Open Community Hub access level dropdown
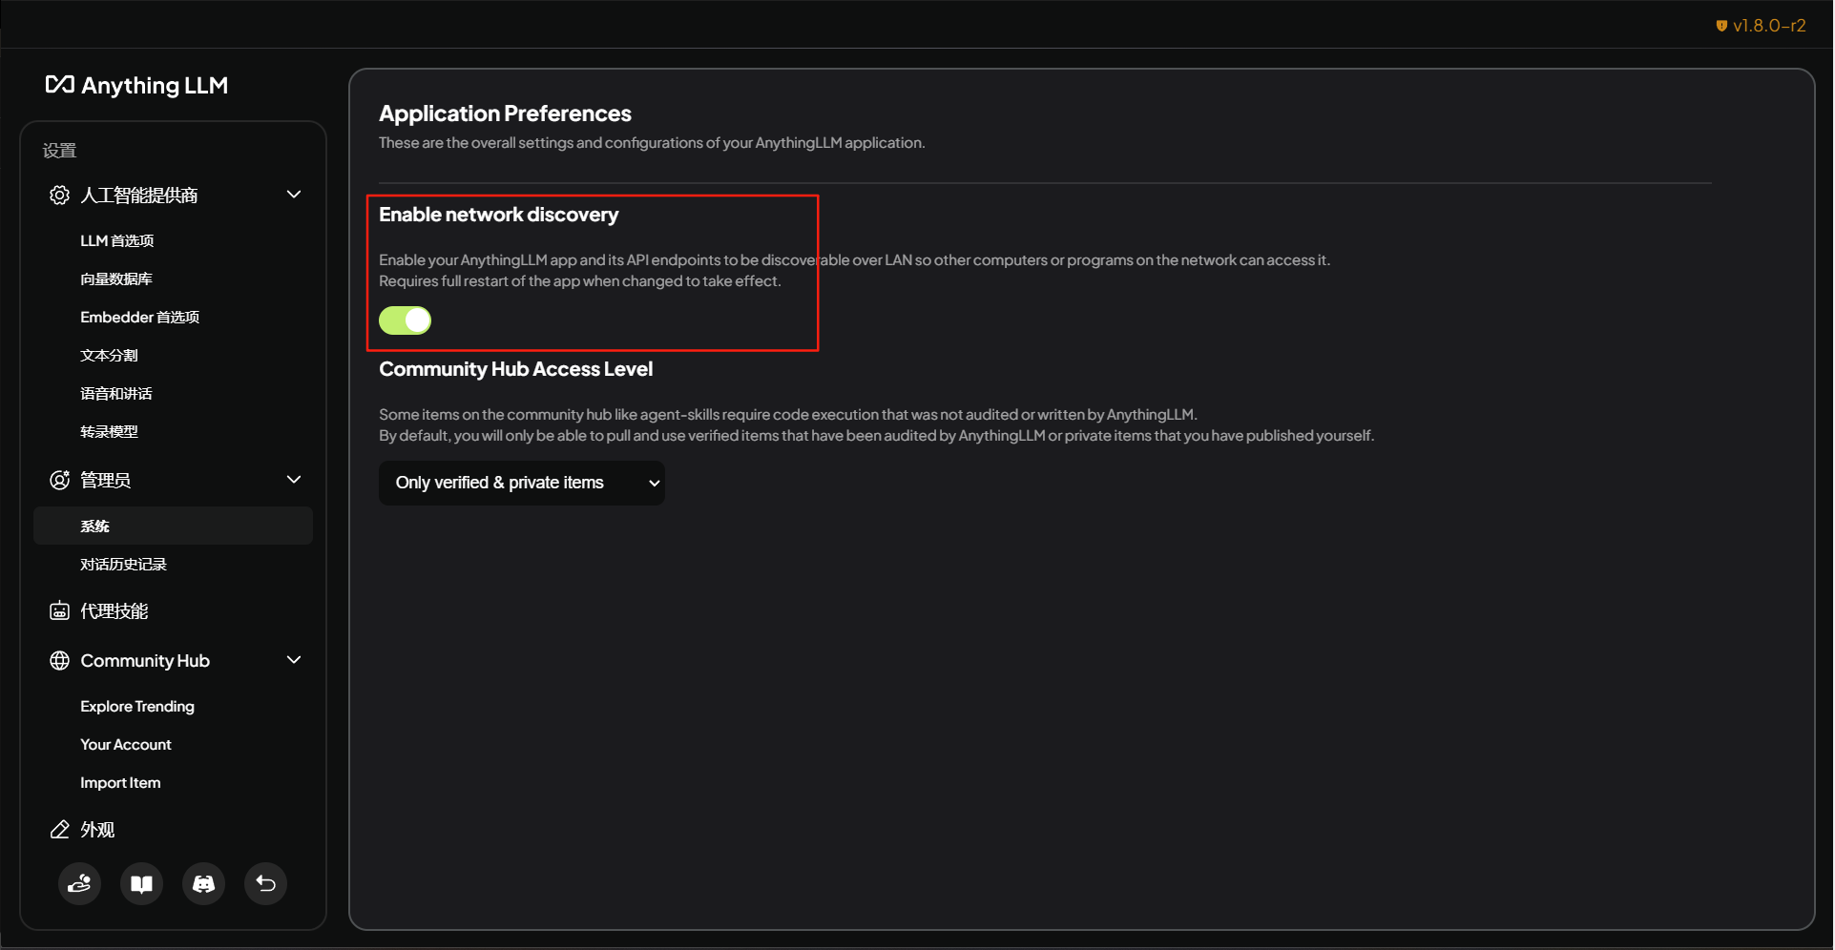Viewport: 1835px width, 950px height. coord(521,483)
